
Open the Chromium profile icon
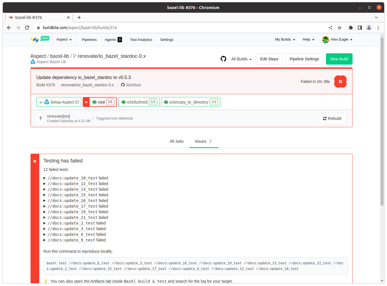[x=369, y=28]
